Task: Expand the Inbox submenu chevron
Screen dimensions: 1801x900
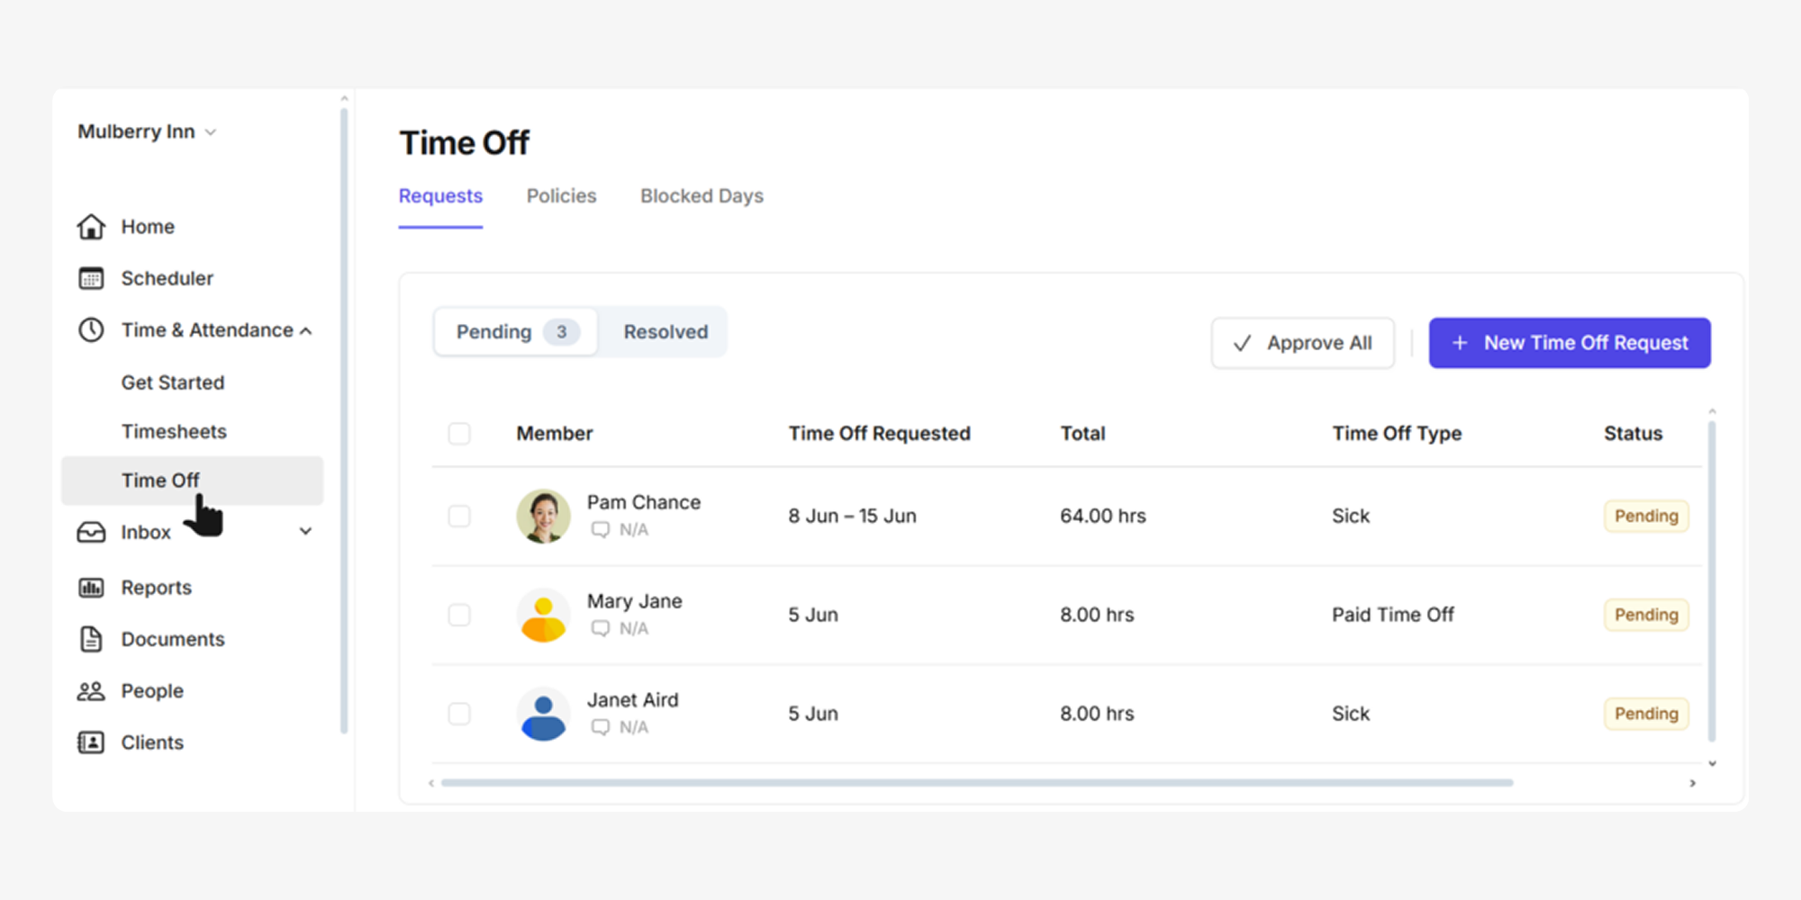Action: (306, 532)
